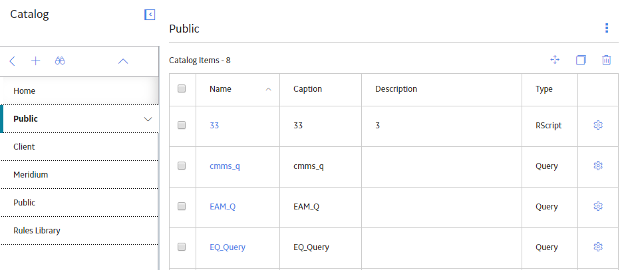Tick the select-all checkbox in the table header
Viewport: 628px width, 270px height.
point(182,88)
